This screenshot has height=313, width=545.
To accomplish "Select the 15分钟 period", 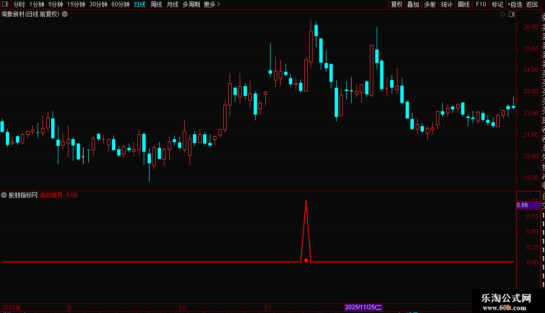I will pyautogui.click(x=76, y=4).
